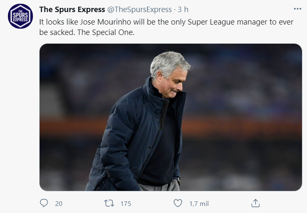Click 'The Spurs Express' display name

[72, 9]
